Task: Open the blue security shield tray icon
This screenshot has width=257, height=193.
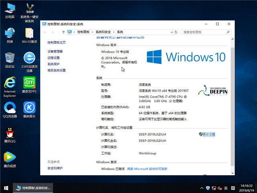Action: tap(208, 188)
